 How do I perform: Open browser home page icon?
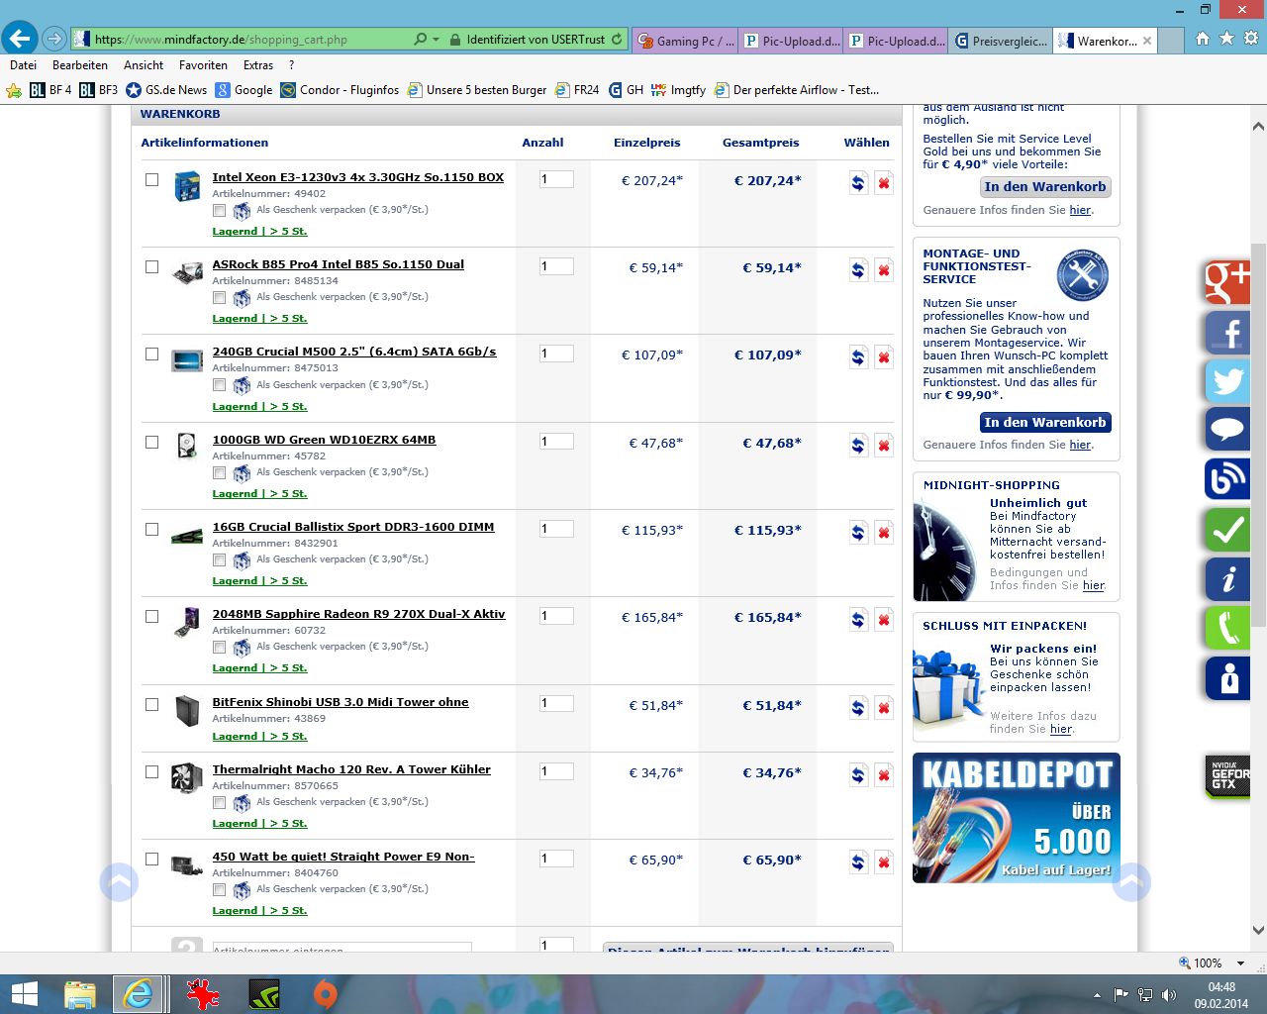(x=1202, y=39)
